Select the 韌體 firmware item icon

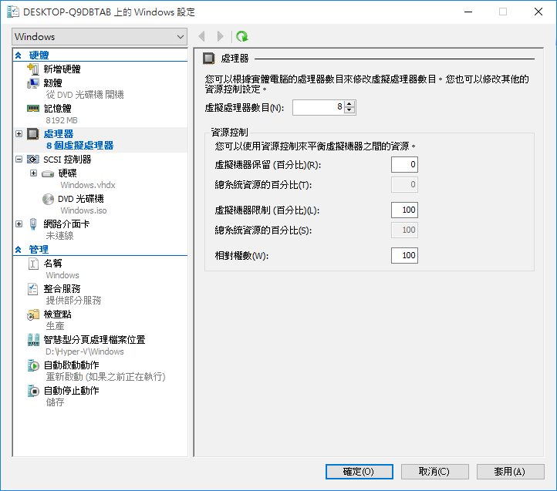(x=33, y=83)
